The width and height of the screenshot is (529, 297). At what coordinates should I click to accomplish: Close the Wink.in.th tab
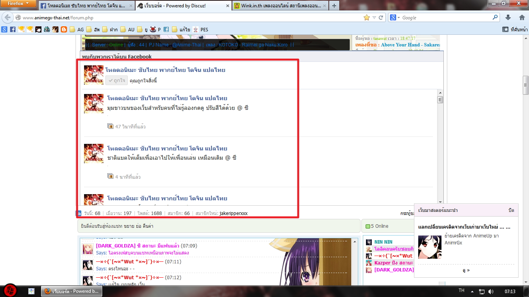pos(324,6)
